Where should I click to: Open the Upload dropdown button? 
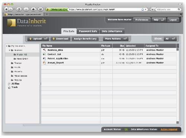[x=38, y=39]
